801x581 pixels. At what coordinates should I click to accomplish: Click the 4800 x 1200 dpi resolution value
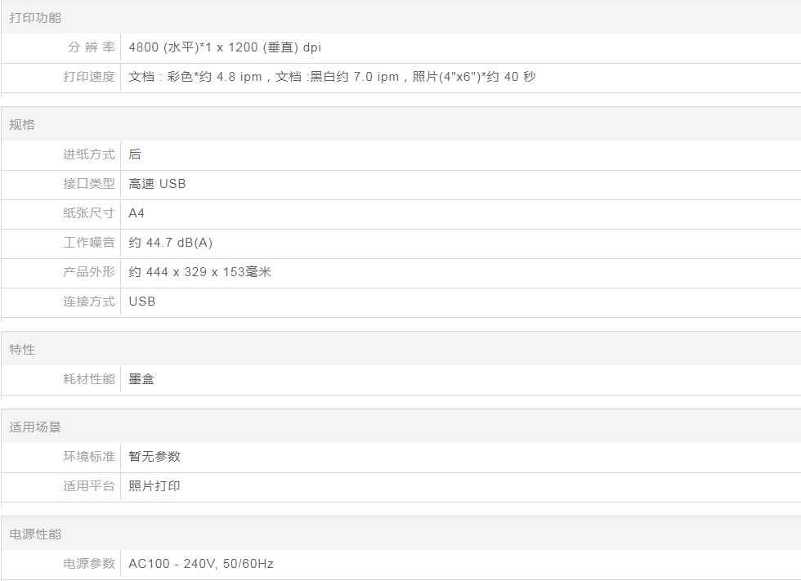225,47
